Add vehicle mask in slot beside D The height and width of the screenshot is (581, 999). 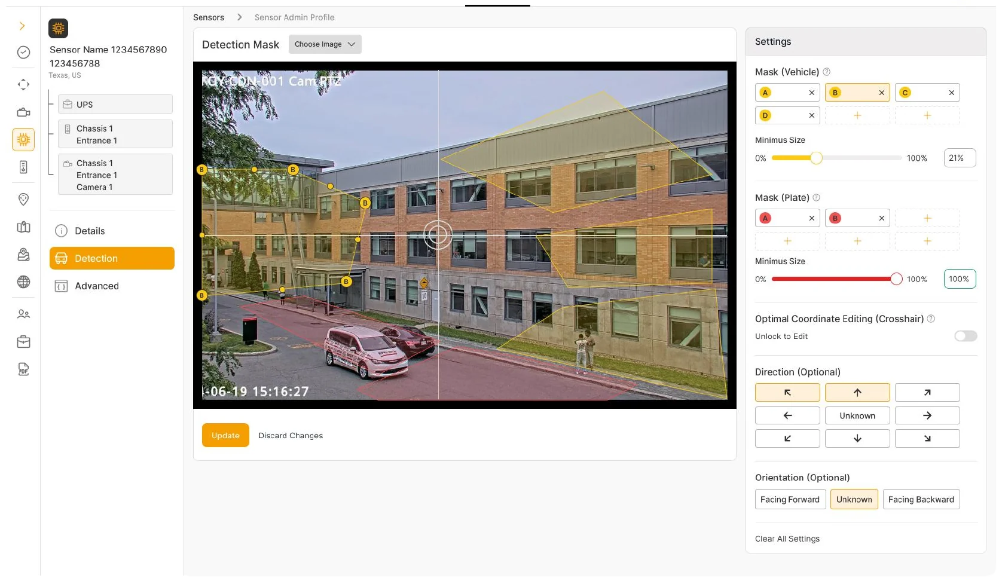pos(857,115)
